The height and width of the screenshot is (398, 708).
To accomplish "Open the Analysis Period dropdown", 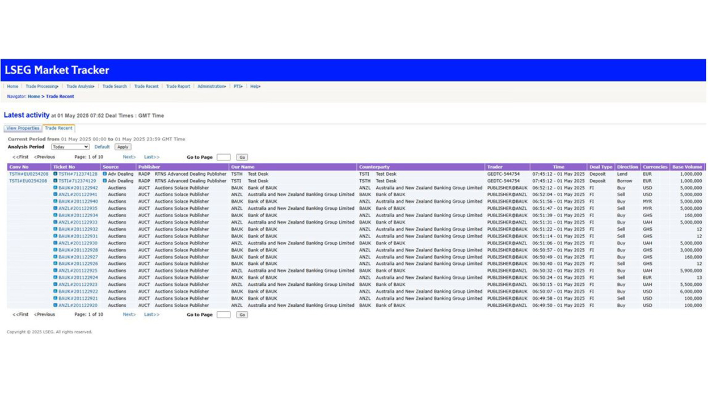I will (70, 147).
